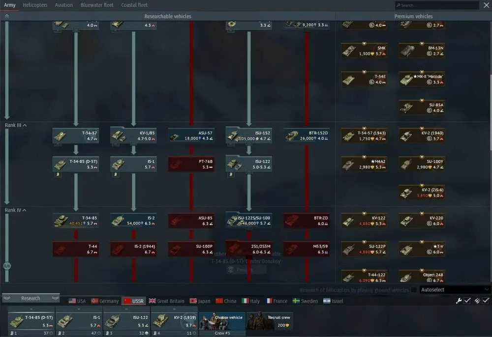Select the IS-2 heavy tank tile
Image resolution: width=492 pixels, height=337 pixels.
[x=134, y=221]
